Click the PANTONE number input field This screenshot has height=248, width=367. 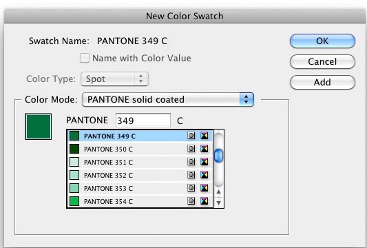(143, 121)
